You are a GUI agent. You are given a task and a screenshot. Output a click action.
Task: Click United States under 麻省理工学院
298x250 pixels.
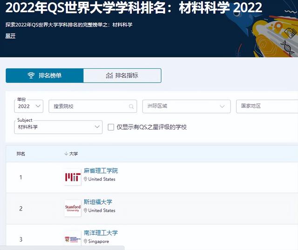point(102,179)
